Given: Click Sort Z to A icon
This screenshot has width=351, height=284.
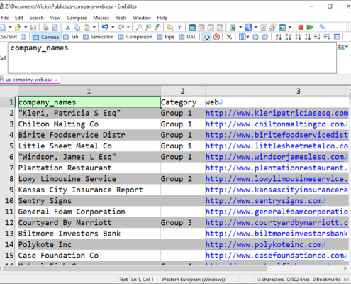Looking at the screenshot, I should [288, 37].
